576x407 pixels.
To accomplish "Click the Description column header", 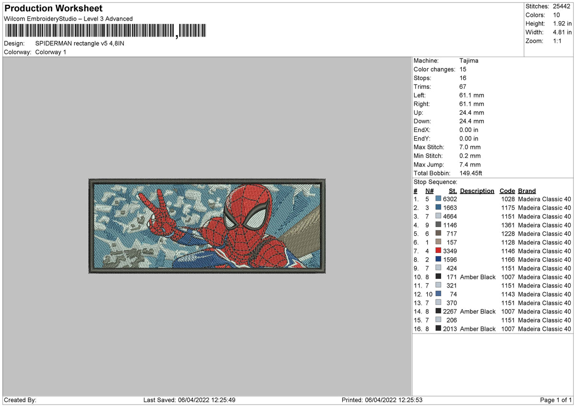I will [477, 191].
